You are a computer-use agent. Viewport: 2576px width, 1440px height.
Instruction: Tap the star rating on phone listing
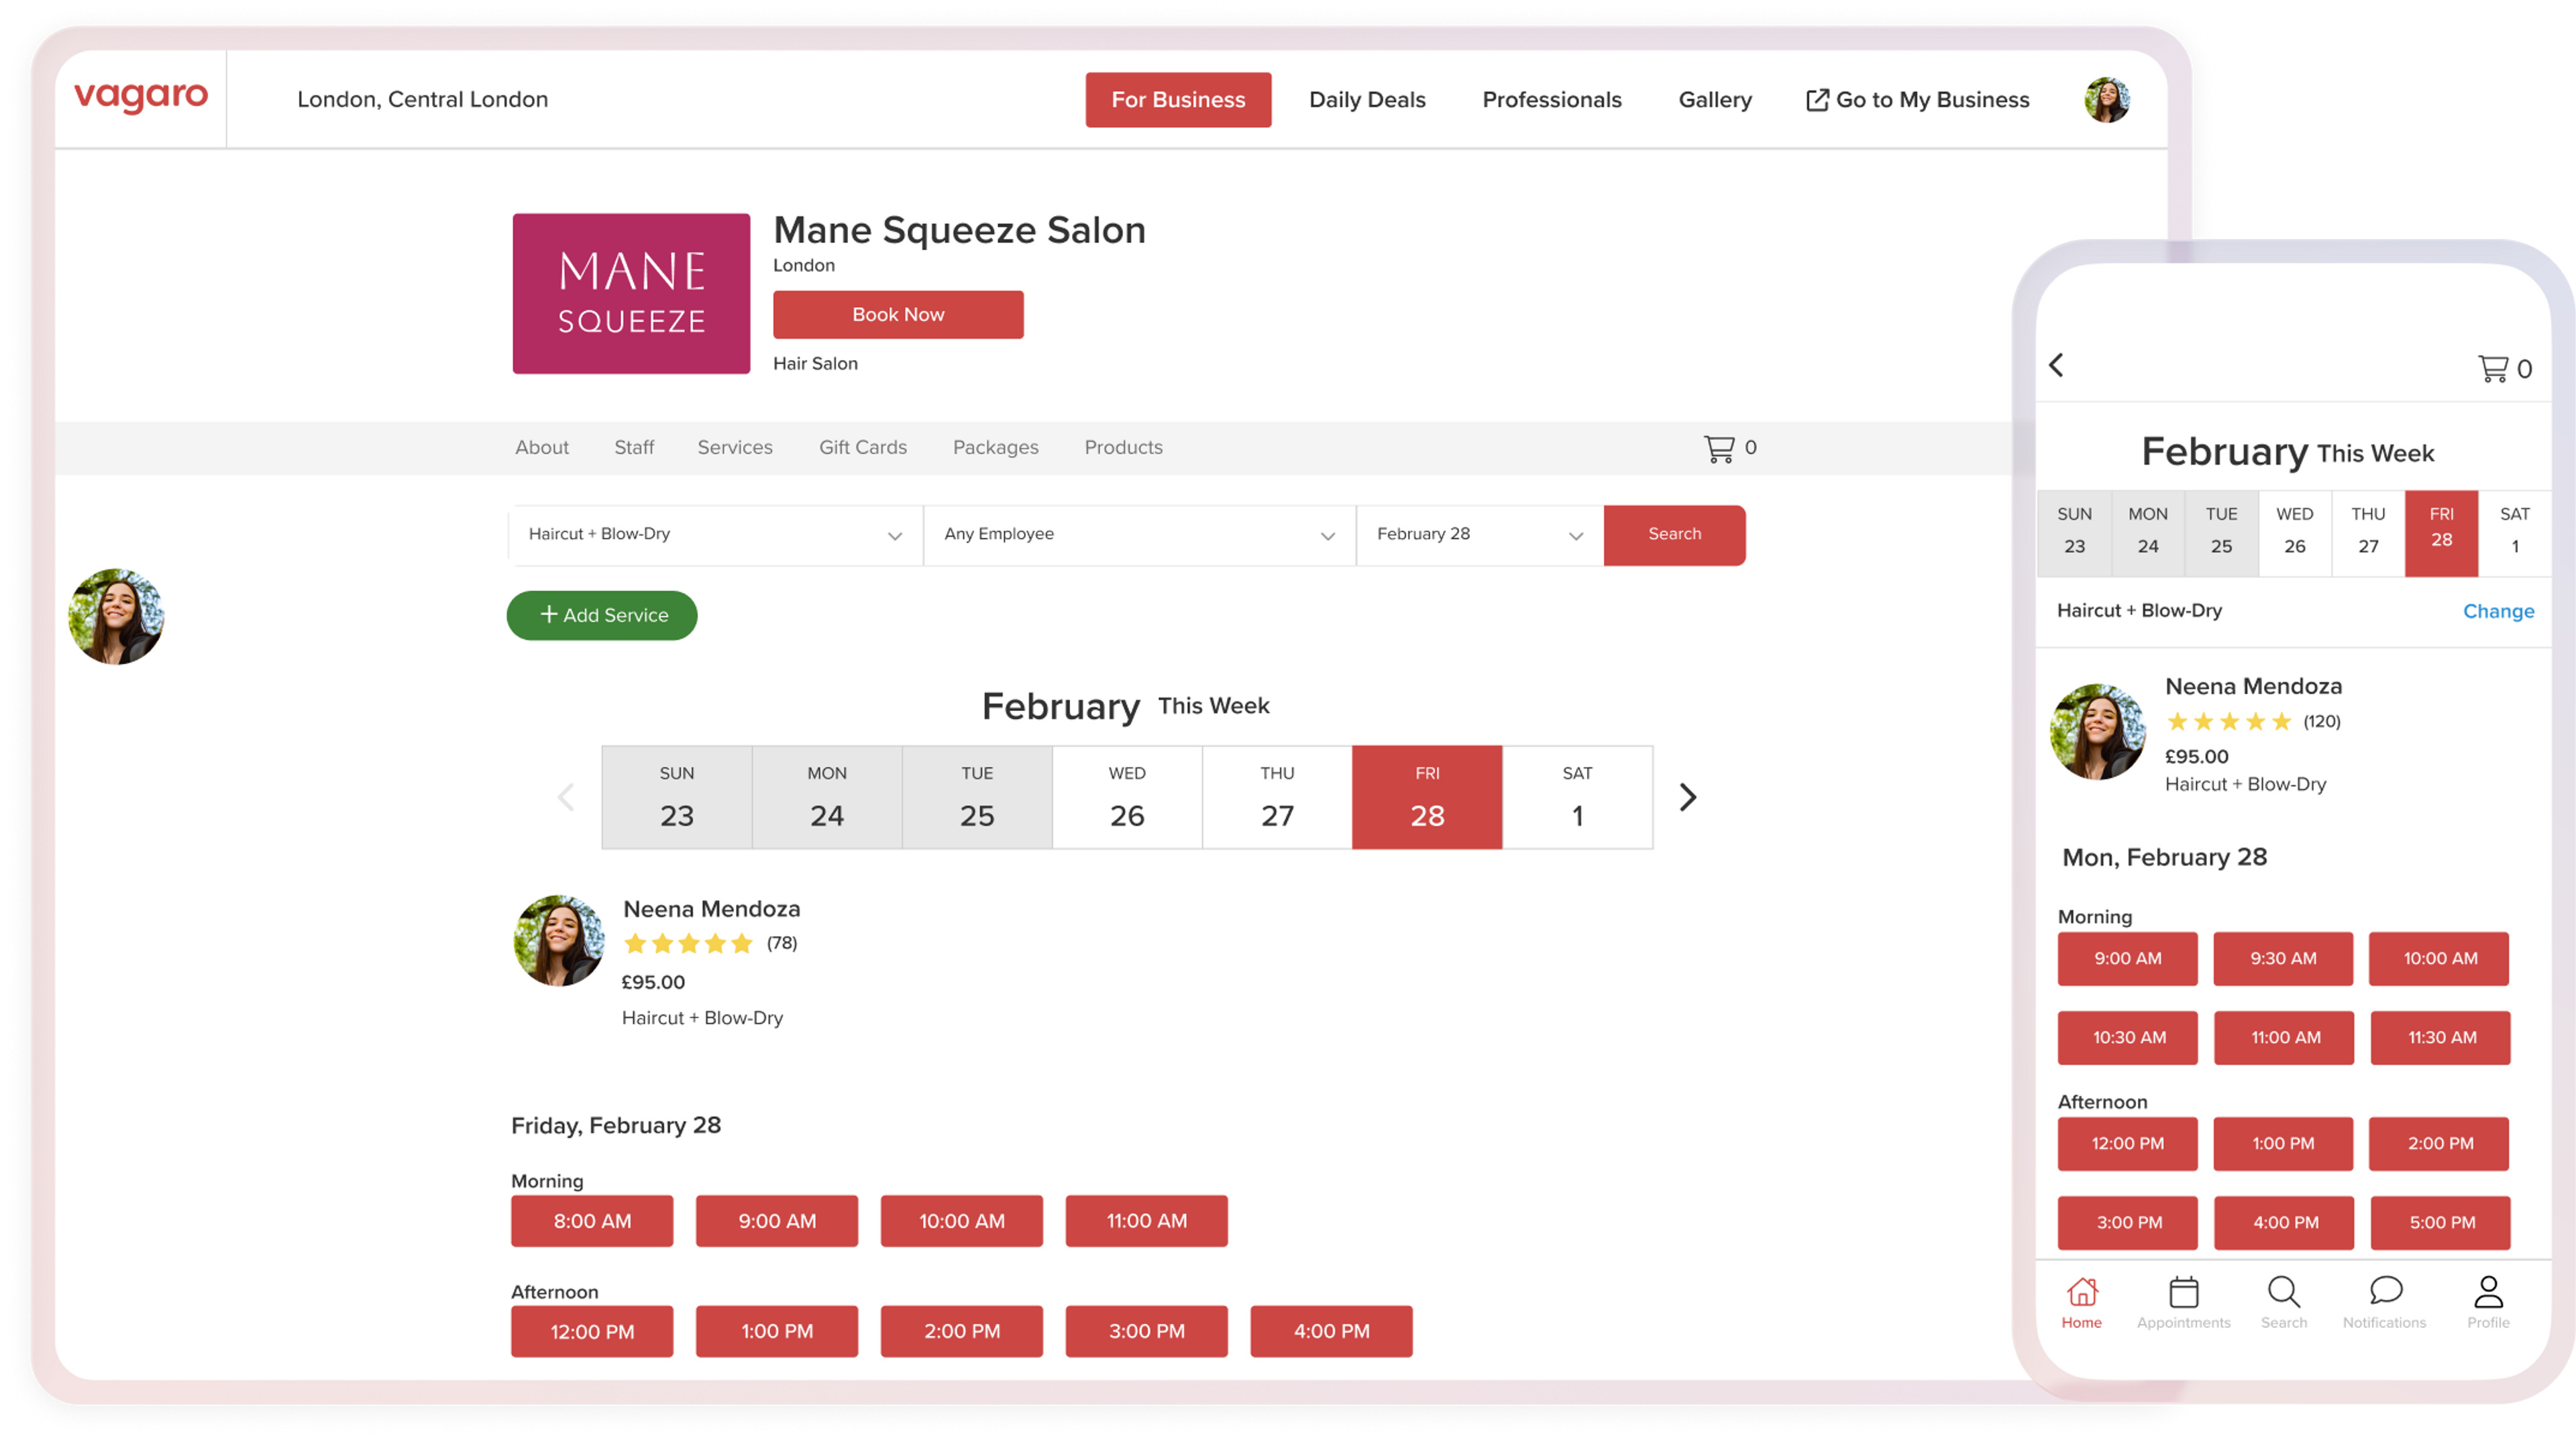coord(2229,722)
